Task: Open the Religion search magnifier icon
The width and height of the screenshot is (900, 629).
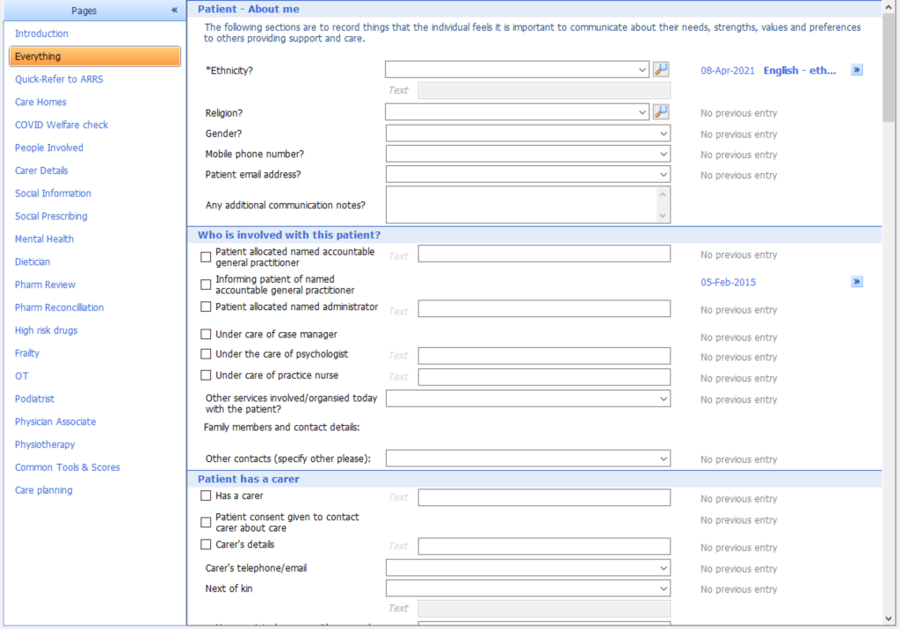Action: tap(661, 112)
